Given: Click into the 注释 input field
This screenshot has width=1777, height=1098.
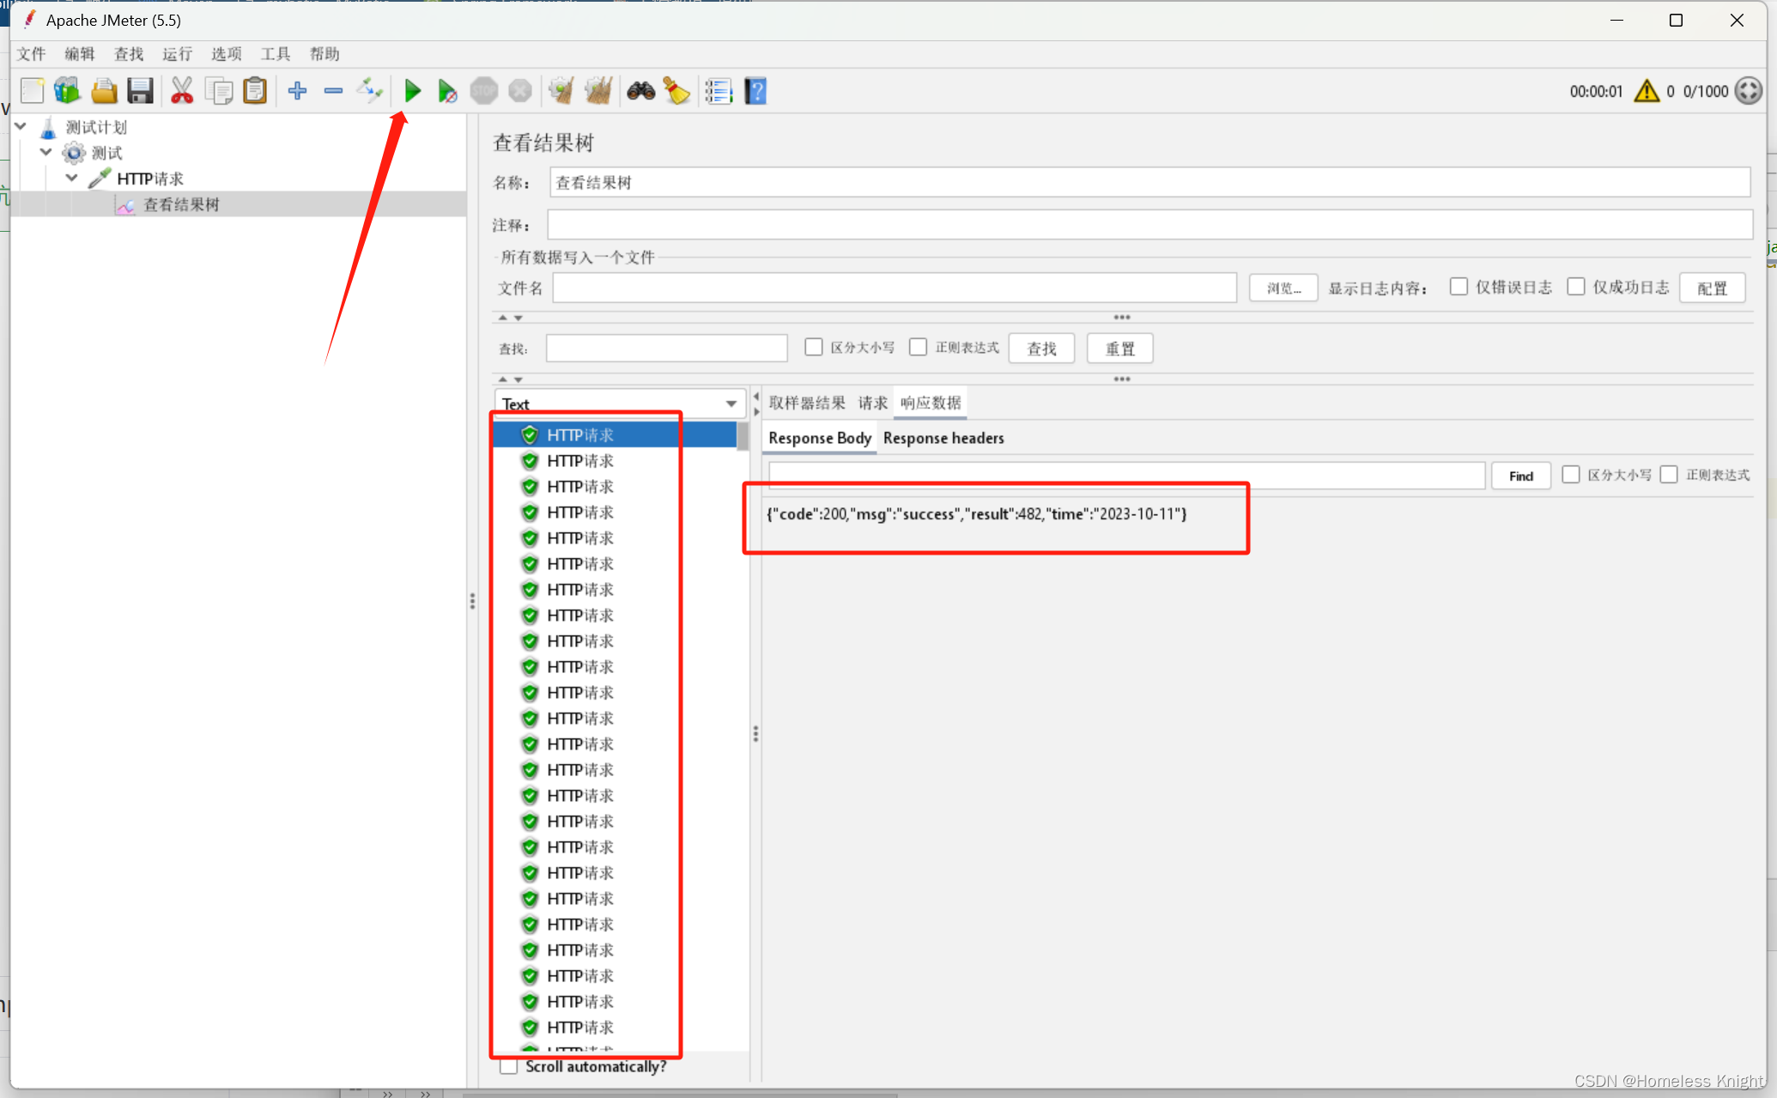Looking at the screenshot, I should 1149,225.
